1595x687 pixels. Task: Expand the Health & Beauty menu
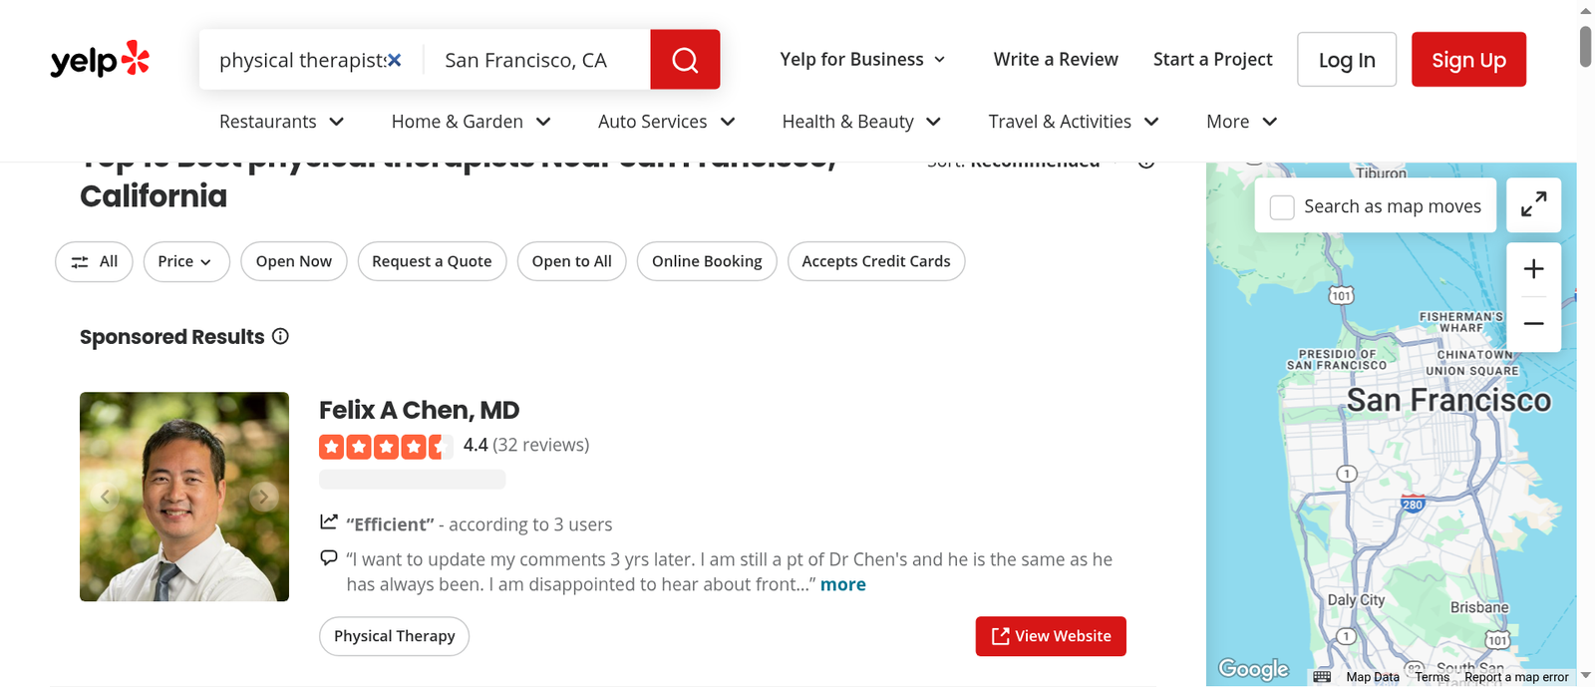[x=862, y=122]
